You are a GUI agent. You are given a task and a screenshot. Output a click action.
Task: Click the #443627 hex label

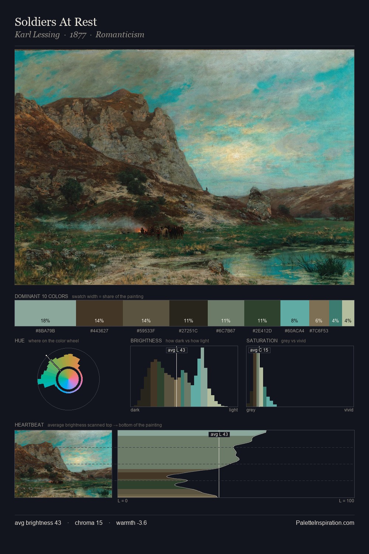(x=99, y=331)
